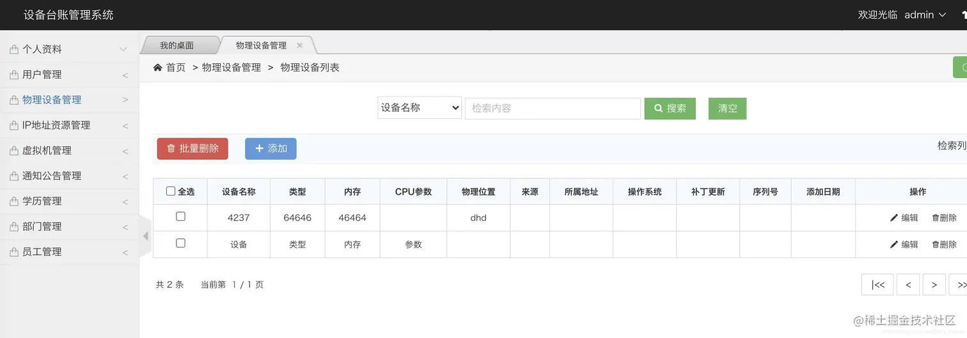Expand the 部门管理 sidebar arrow
The image size is (967, 338).
(125, 227)
